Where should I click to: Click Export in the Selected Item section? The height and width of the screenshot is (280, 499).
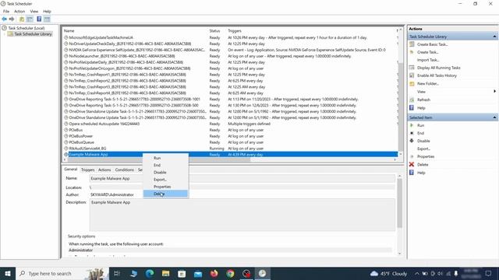[x=423, y=149]
